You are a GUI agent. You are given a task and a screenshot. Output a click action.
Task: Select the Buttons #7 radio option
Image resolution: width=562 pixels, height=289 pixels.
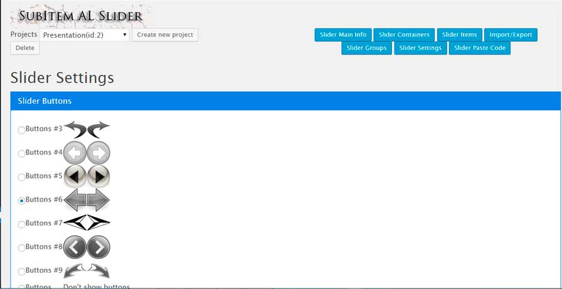(21, 225)
